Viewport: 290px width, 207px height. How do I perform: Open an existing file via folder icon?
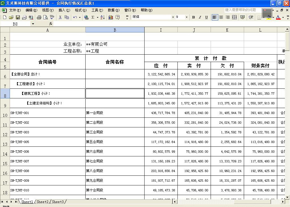[x=11, y=17]
